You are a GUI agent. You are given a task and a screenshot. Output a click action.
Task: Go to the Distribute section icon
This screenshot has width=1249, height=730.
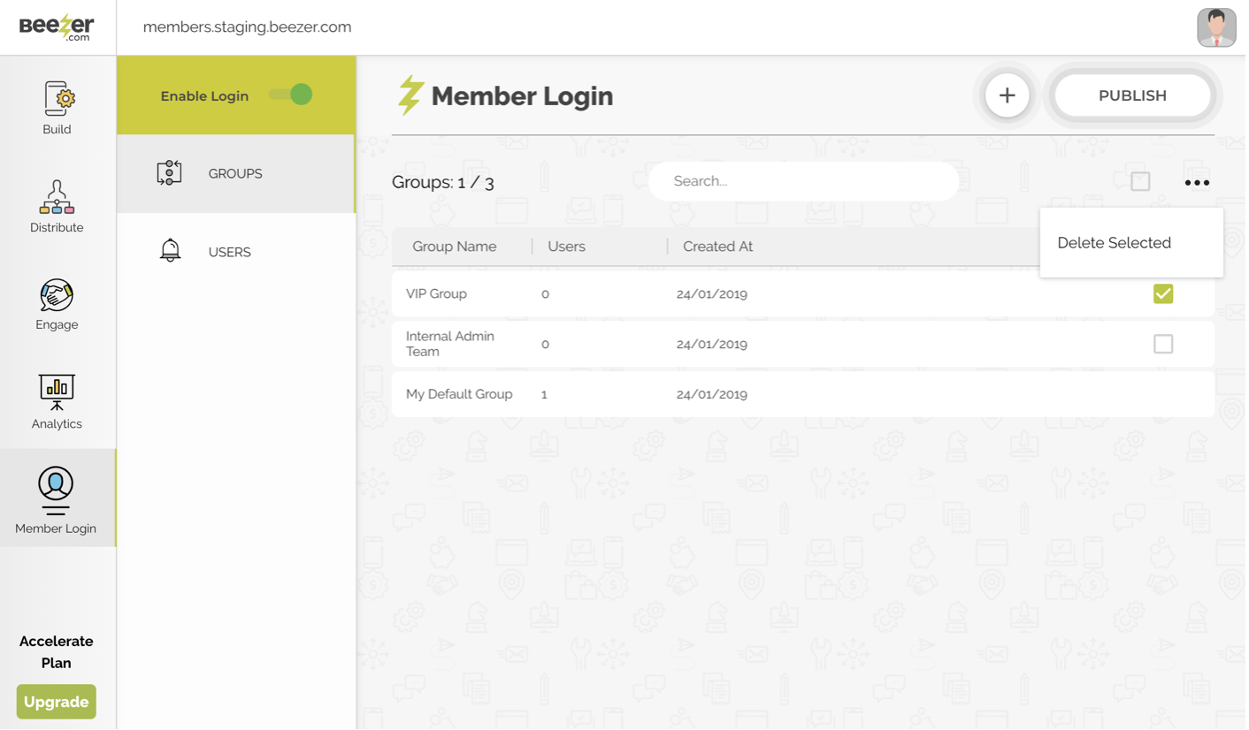57,198
